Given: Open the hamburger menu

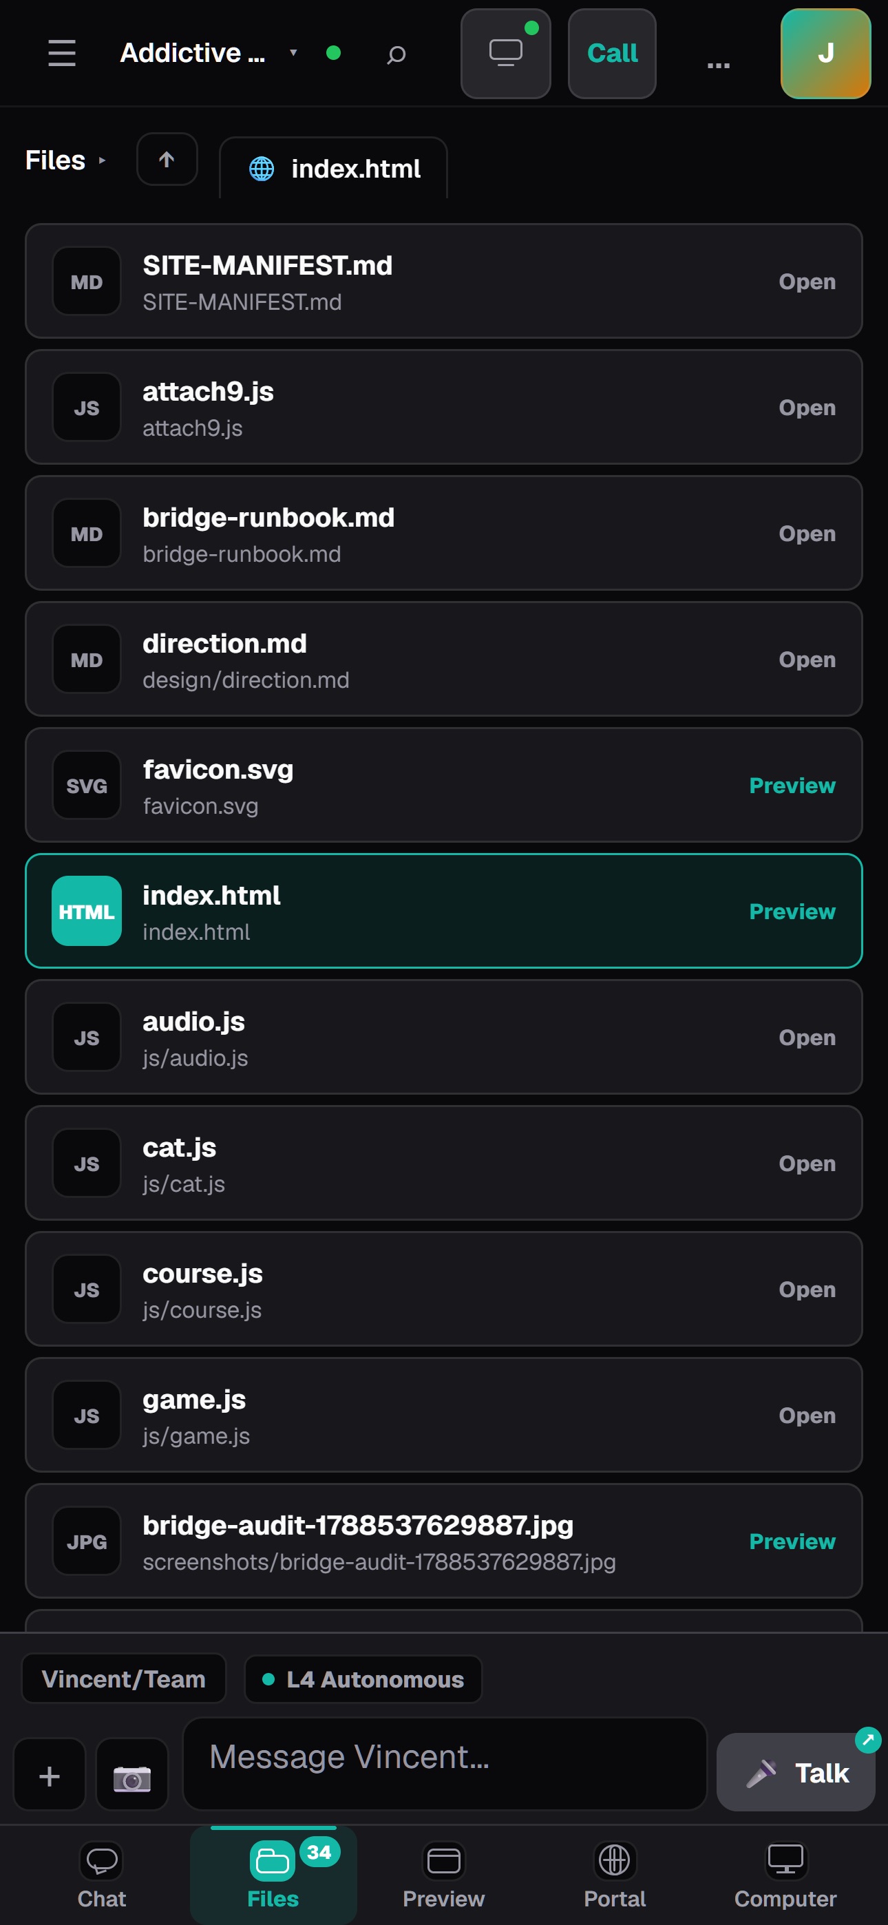Looking at the screenshot, I should click(61, 53).
